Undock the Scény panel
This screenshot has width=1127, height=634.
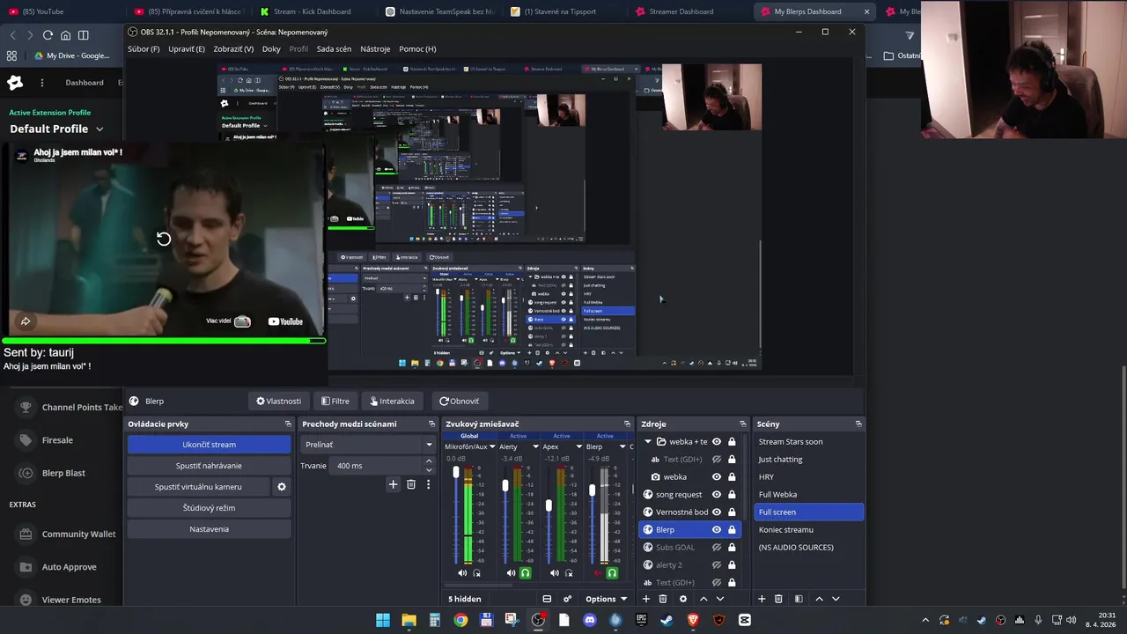tap(858, 424)
